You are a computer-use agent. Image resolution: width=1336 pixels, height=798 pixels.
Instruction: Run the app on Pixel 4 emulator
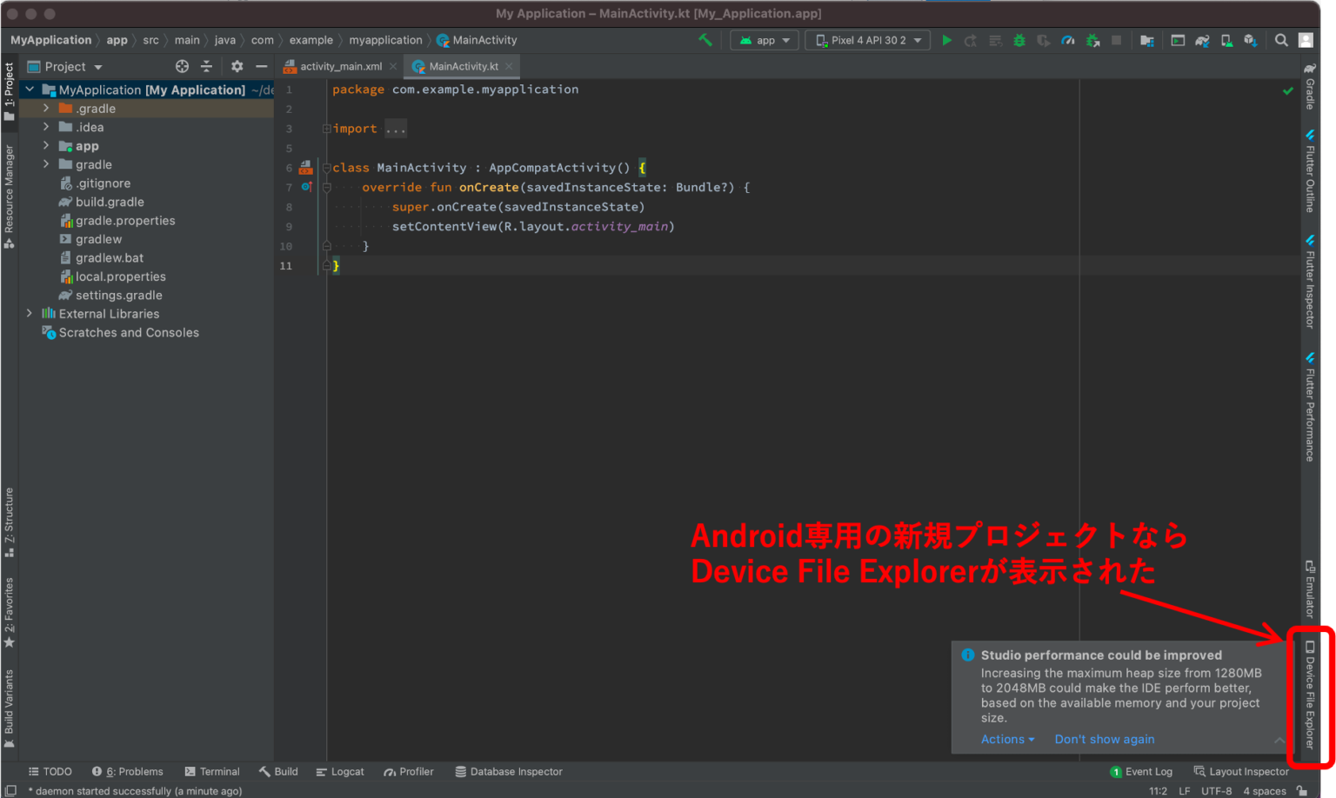pyautogui.click(x=946, y=40)
